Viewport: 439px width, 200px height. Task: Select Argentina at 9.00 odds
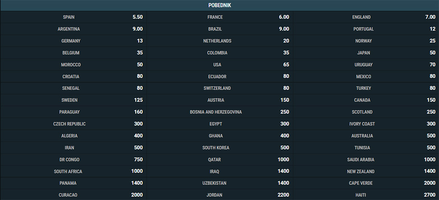pyautogui.click(x=73, y=29)
